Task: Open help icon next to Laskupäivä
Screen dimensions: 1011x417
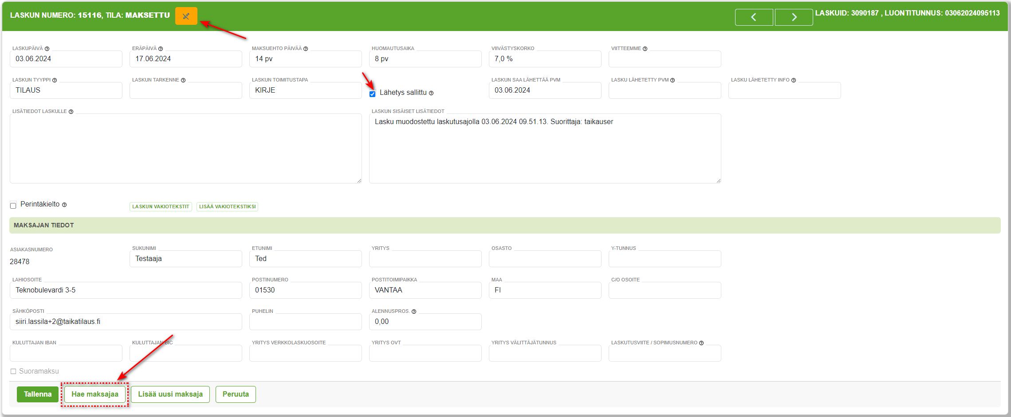Action: pos(47,49)
